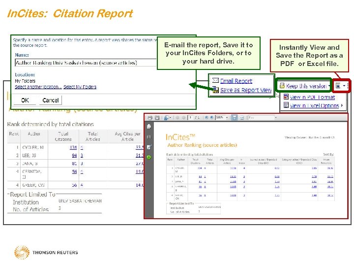Select the fit one full page icon
Viewport: 354px width, 266px height.
click(242, 118)
